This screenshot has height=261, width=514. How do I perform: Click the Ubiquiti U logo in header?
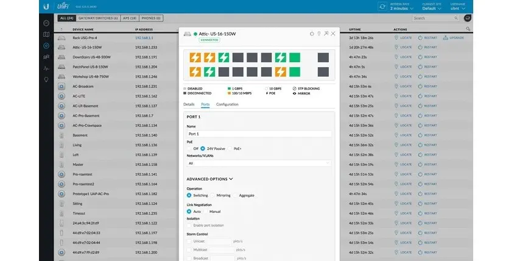click(46, 6)
